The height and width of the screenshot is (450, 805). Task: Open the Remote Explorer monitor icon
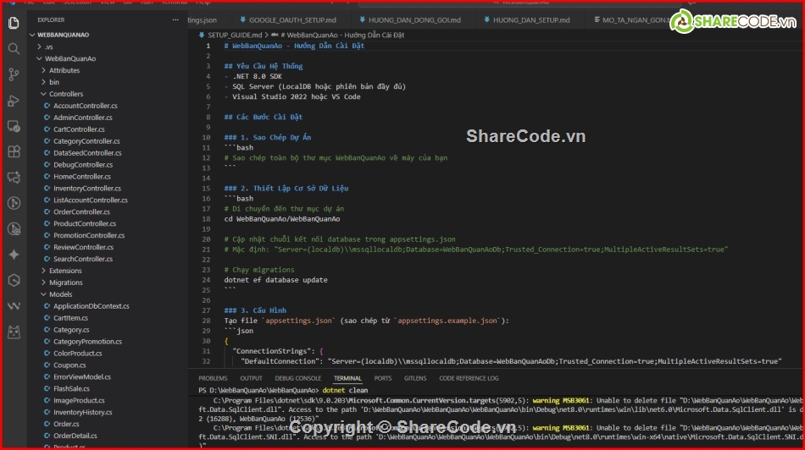14,126
